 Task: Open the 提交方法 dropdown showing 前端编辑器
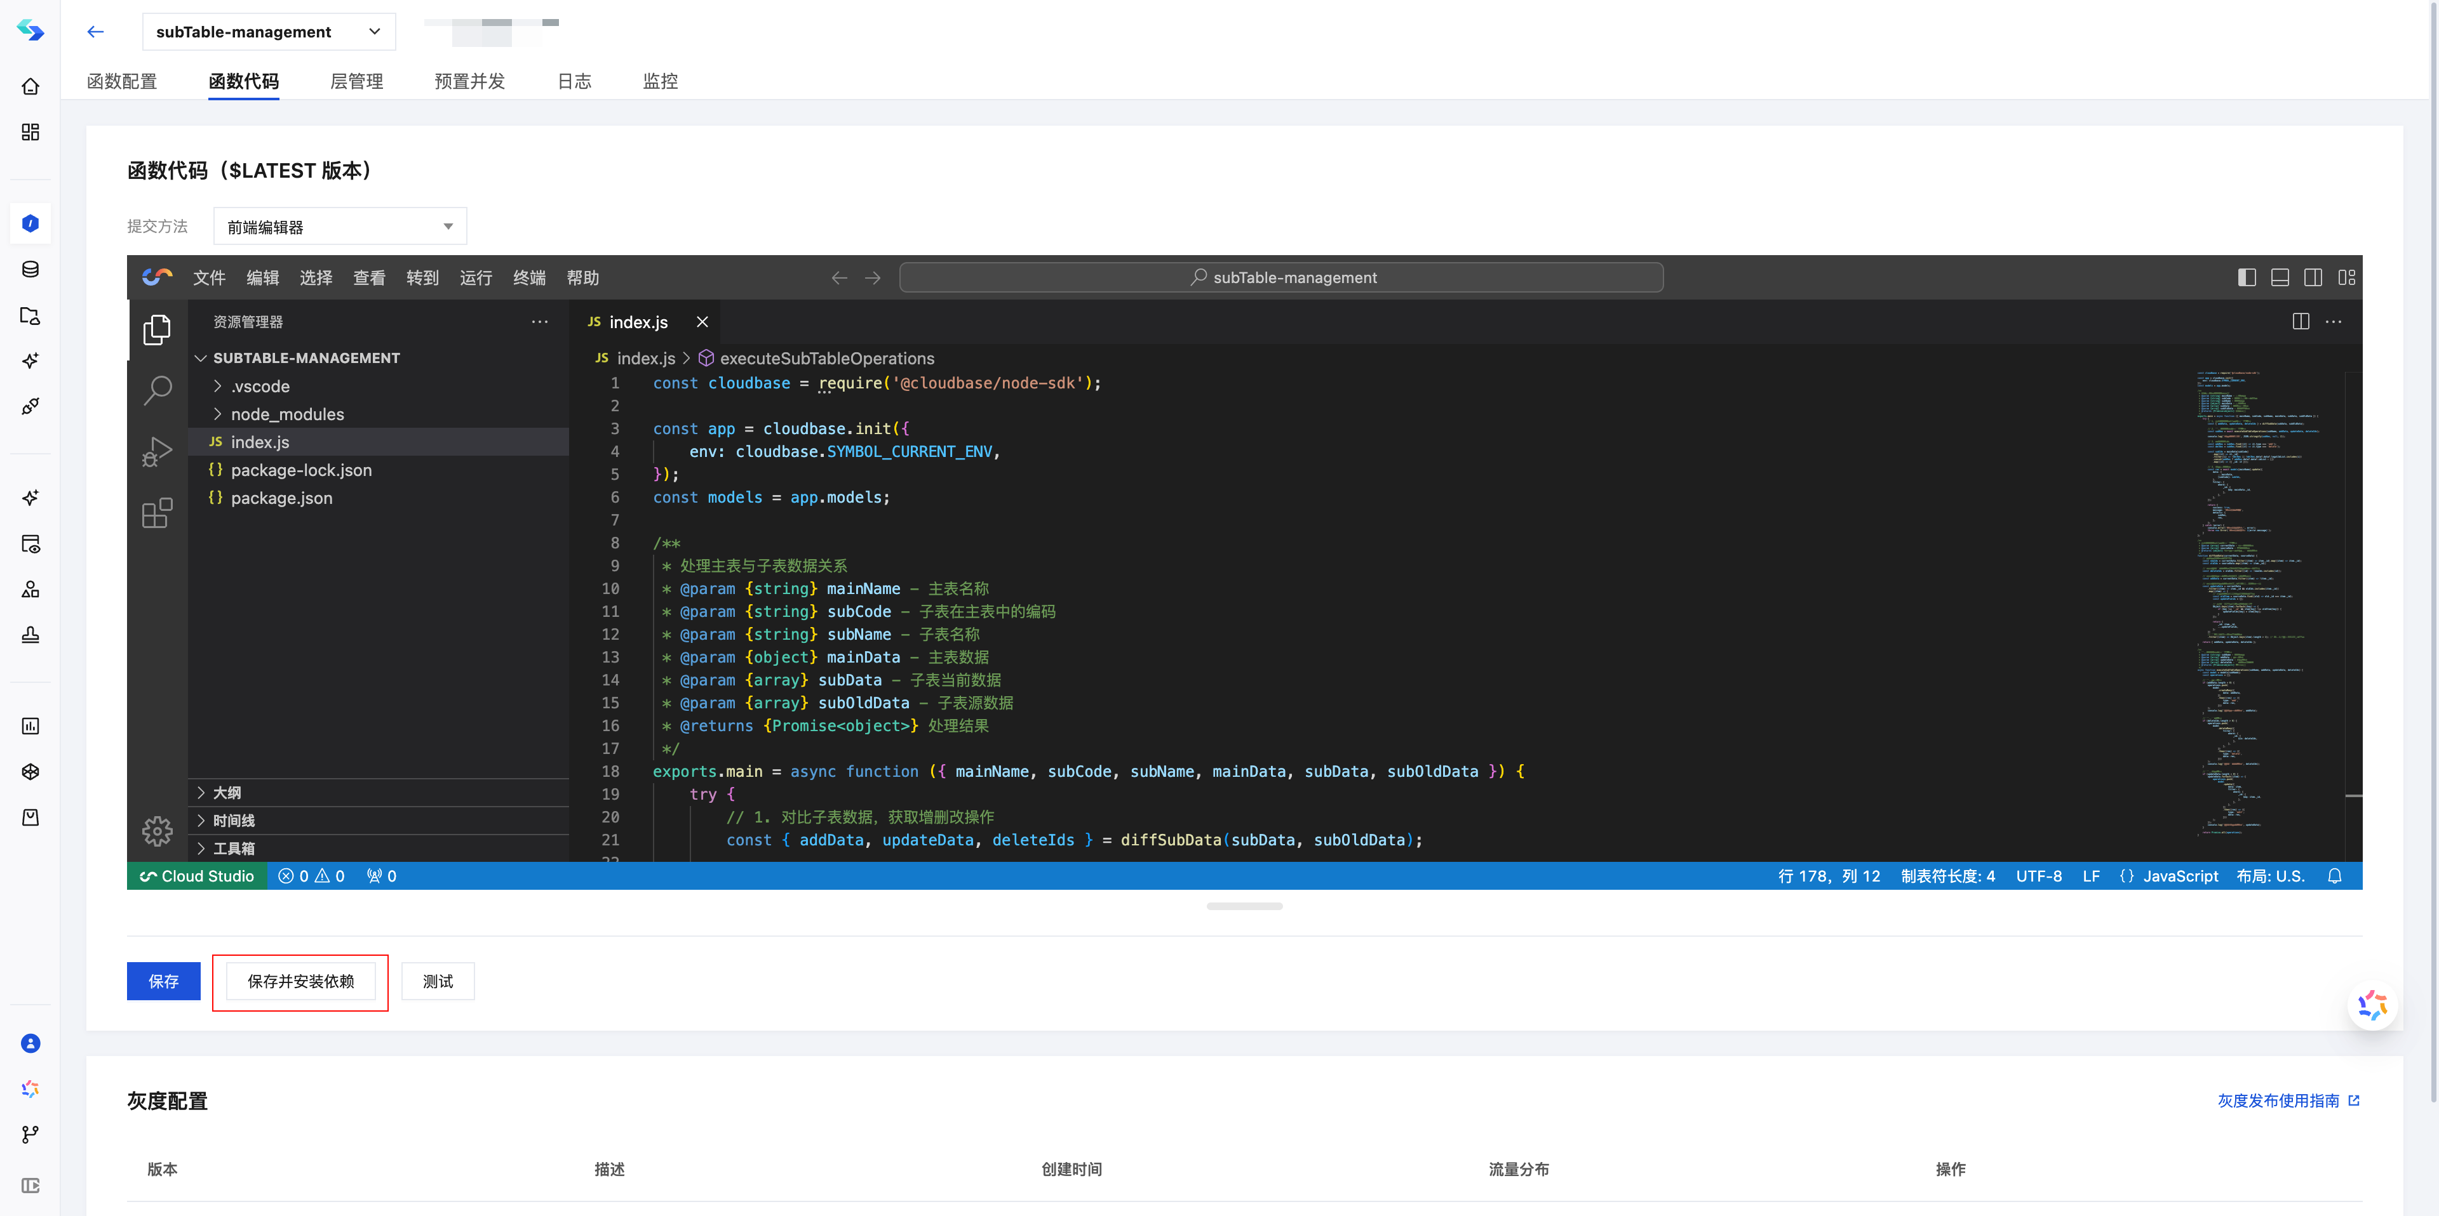point(340,226)
